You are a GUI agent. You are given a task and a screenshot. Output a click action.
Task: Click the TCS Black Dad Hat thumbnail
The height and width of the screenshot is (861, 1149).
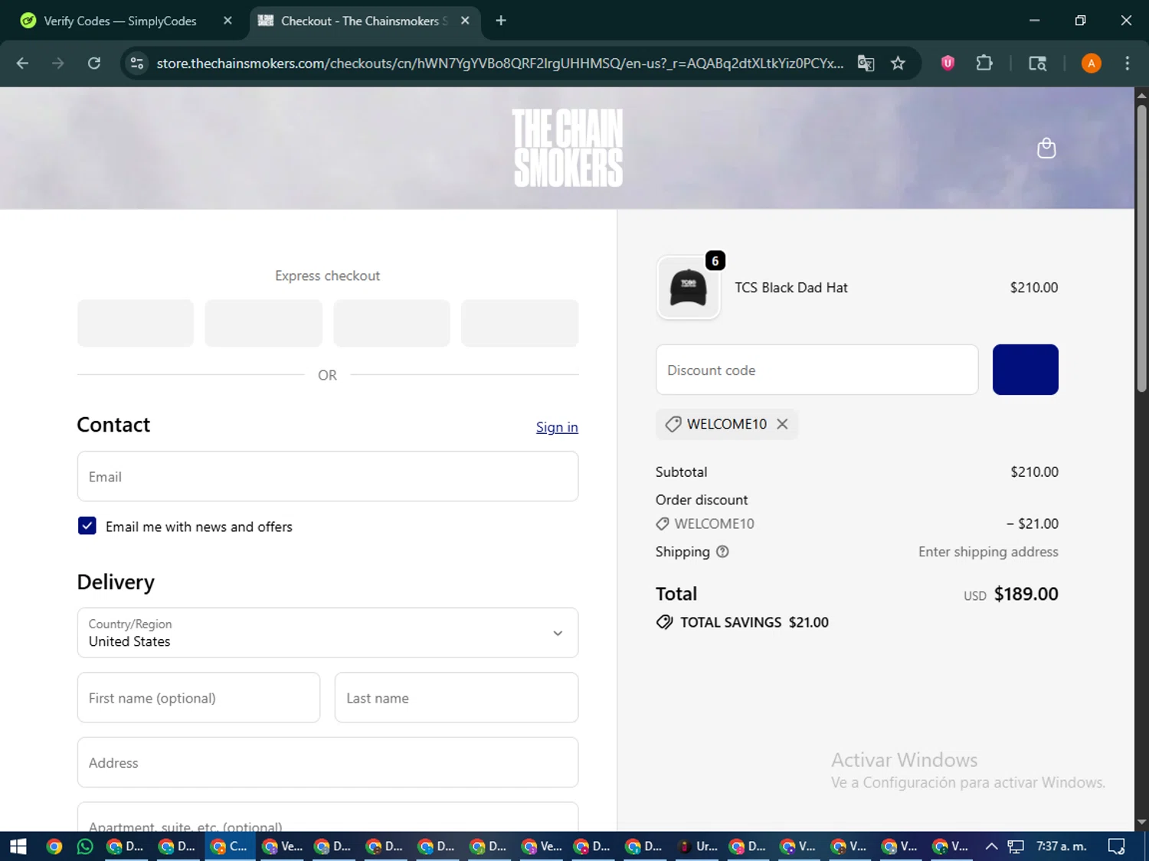tap(688, 288)
